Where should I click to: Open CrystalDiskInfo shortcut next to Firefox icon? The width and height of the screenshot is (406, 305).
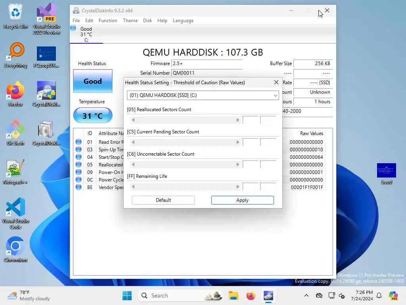point(46,94)
